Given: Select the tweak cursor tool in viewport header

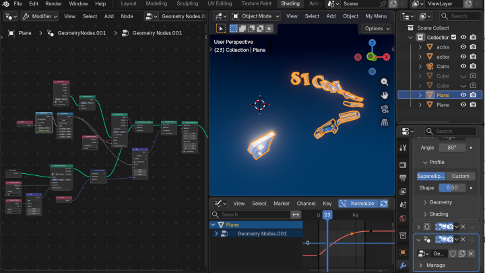Looking at the screenshot, I should click(x=220, y=28).
